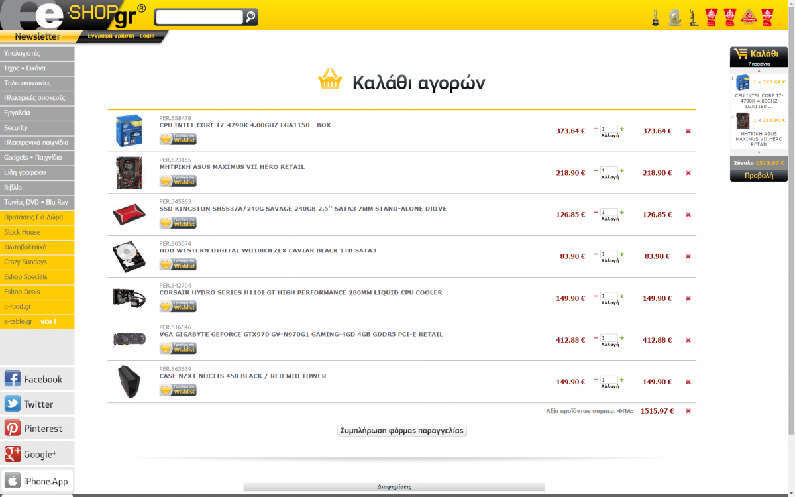The width and height of the screenshot is (795, 497).
Task: Open the Τηλεπικοινωνίες category
Action: point(37,83)
